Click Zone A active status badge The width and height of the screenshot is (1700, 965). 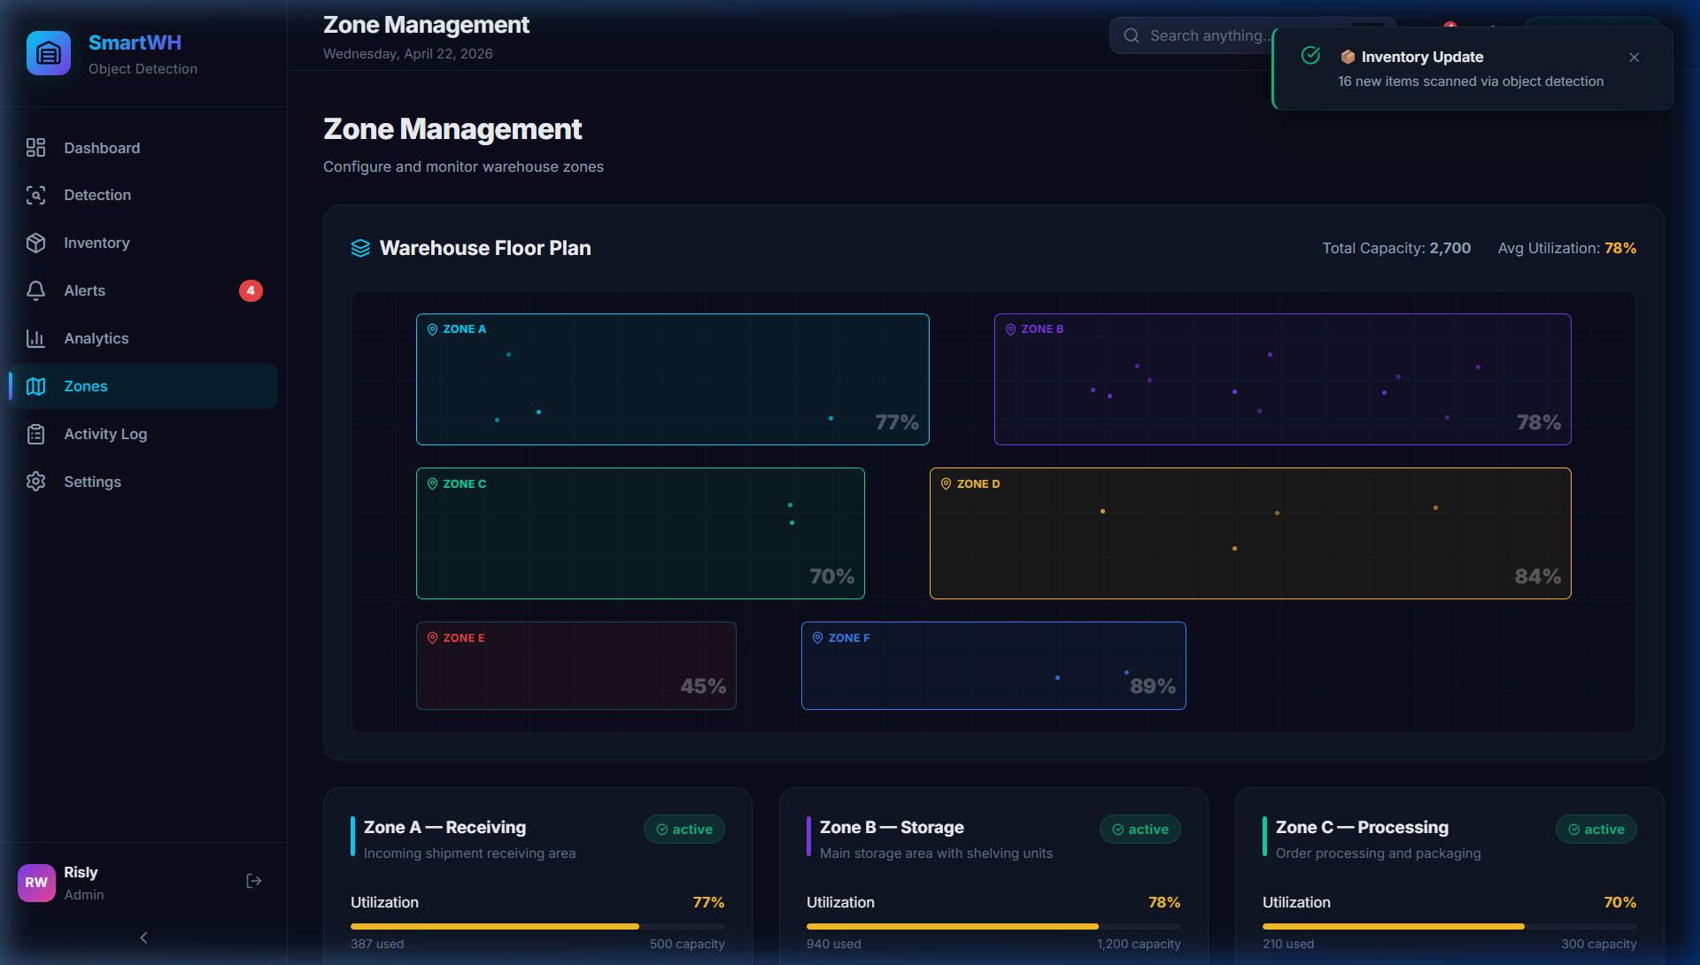(684, 830)
